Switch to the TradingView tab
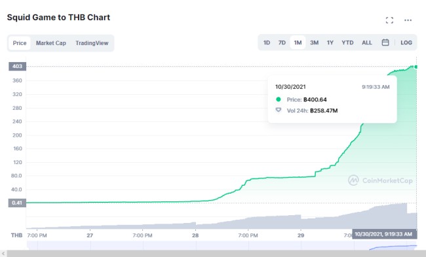Screen dimensions: 426x257 (92, 43)
